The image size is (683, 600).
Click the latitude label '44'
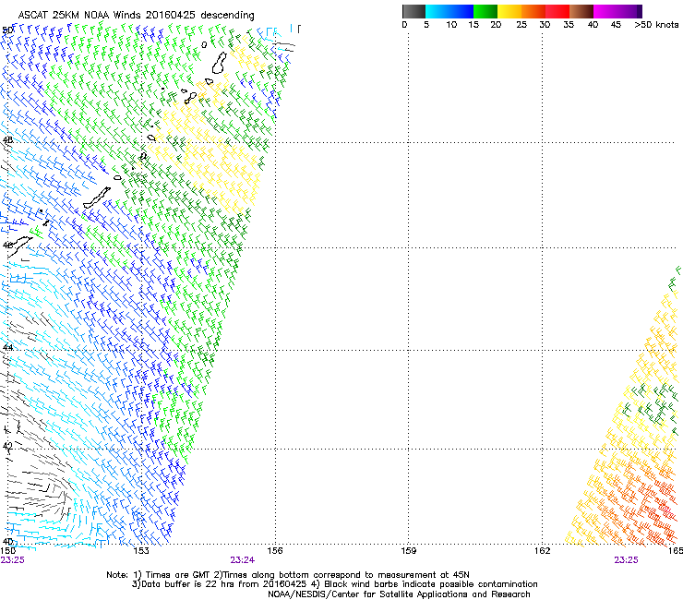pyautogui.click(x=7, y=347)
